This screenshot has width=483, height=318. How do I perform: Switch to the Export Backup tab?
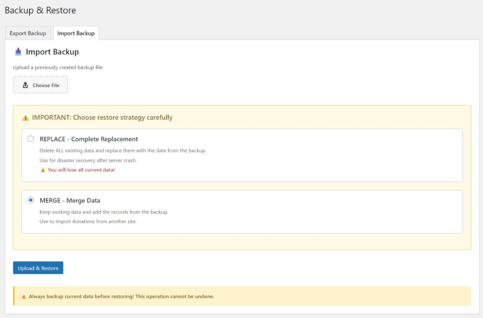(x=27, y=33)
